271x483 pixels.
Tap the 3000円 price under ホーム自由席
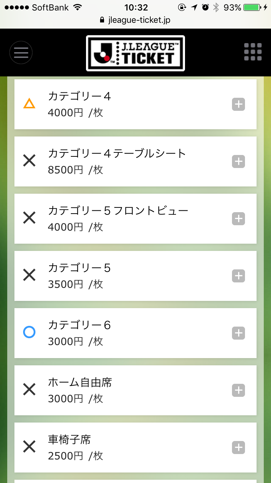click(66, 399)
